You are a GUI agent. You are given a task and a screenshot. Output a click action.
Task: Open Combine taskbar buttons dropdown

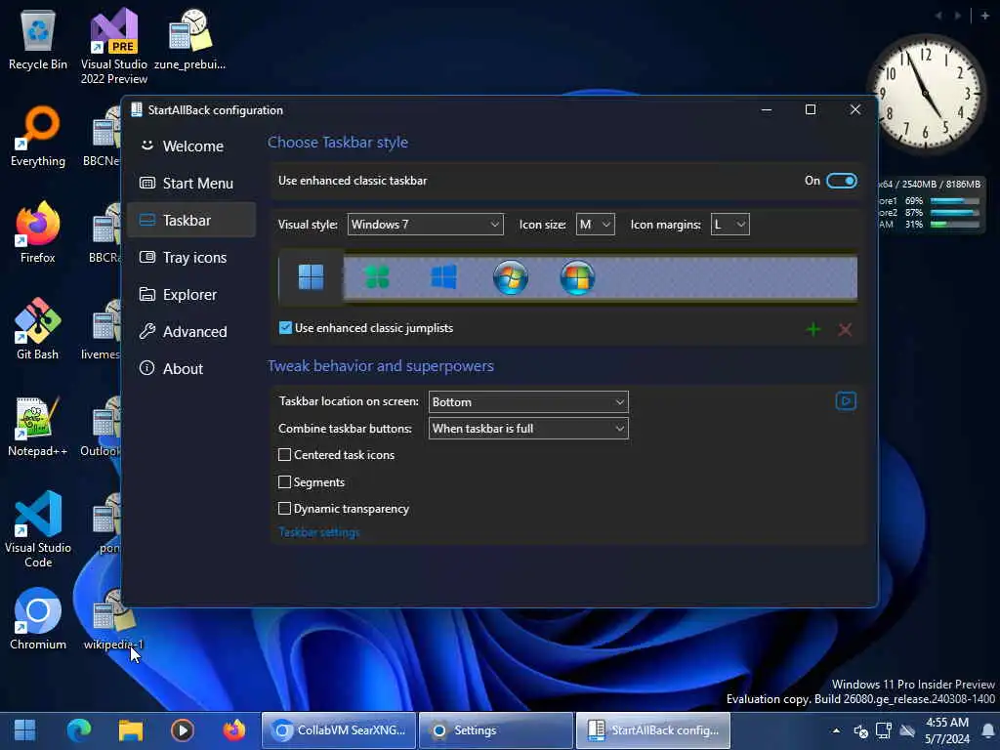(528, 429)
